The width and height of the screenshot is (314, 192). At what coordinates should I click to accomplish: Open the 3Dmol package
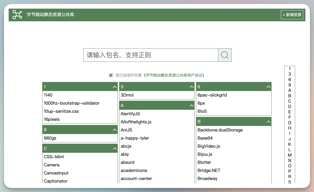(127, 95)
